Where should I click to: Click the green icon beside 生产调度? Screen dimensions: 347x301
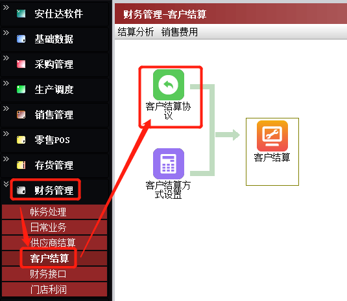[21, 89]
